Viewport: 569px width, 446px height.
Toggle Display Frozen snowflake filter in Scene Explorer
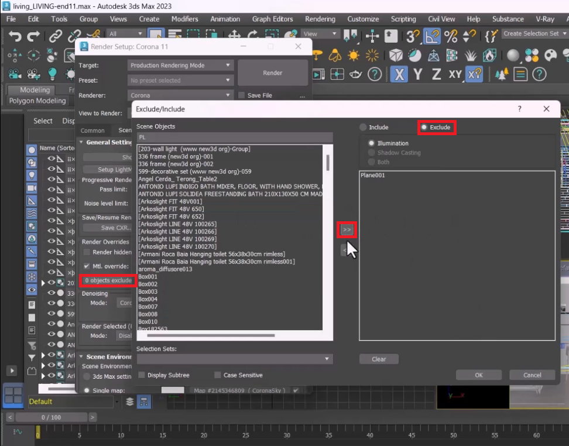32,277
